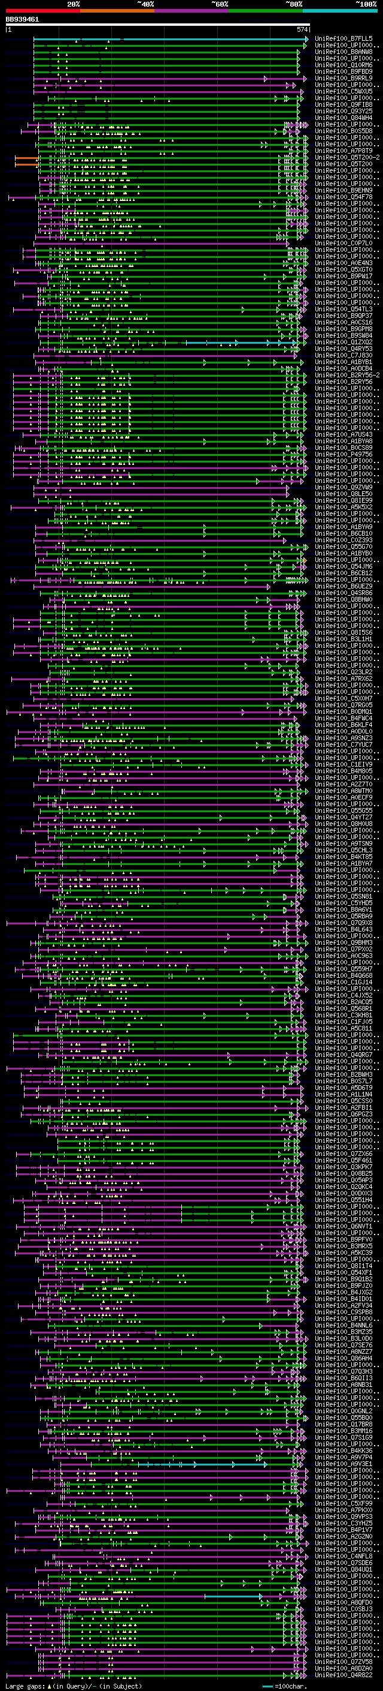
Task: Select the UniRef100_C7YUC7 label
Action: pyautogui.click(x=344, y=744)
